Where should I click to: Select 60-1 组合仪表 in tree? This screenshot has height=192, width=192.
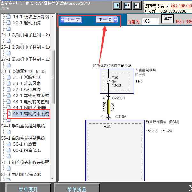point(27,150)
